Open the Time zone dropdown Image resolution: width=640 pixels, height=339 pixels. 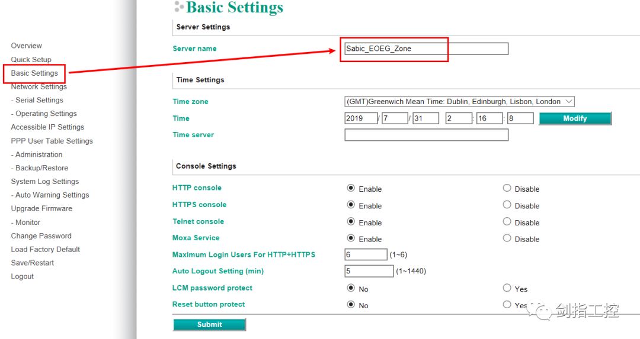coord(460,101)
